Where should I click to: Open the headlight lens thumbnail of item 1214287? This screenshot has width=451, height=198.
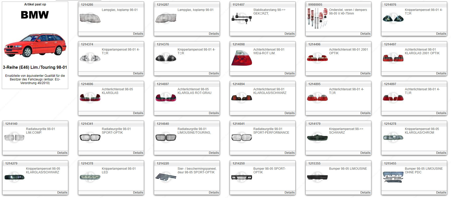[x=166, y=18]
